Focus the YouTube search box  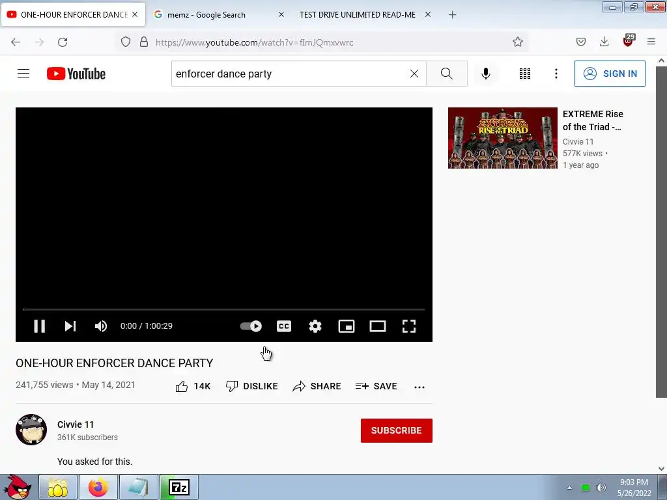click(289, 74)
